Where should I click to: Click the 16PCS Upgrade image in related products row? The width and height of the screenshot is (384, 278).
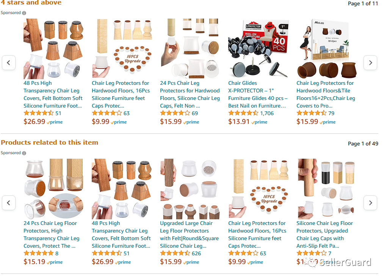click(259, 189)
